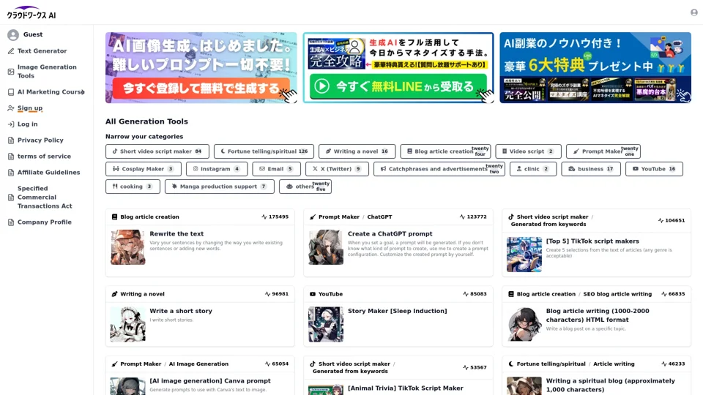Open Image Generation Tools in the sidebar
This screenshot has width=703, height=395.
pos(47,72)
